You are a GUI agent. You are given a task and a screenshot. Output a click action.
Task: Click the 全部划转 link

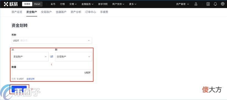pyautogui.click(x=30, y=79)
